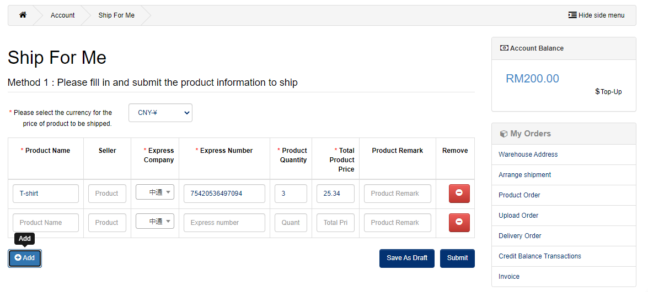Go to Credit Balance Transactions
648x292 pixels.
[539, 256]
